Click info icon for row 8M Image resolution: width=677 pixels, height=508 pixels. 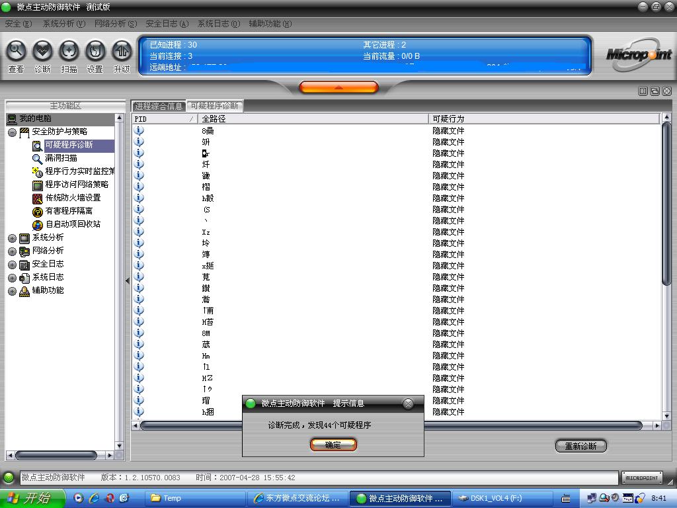pyautogui.click(x=139, y=333)
